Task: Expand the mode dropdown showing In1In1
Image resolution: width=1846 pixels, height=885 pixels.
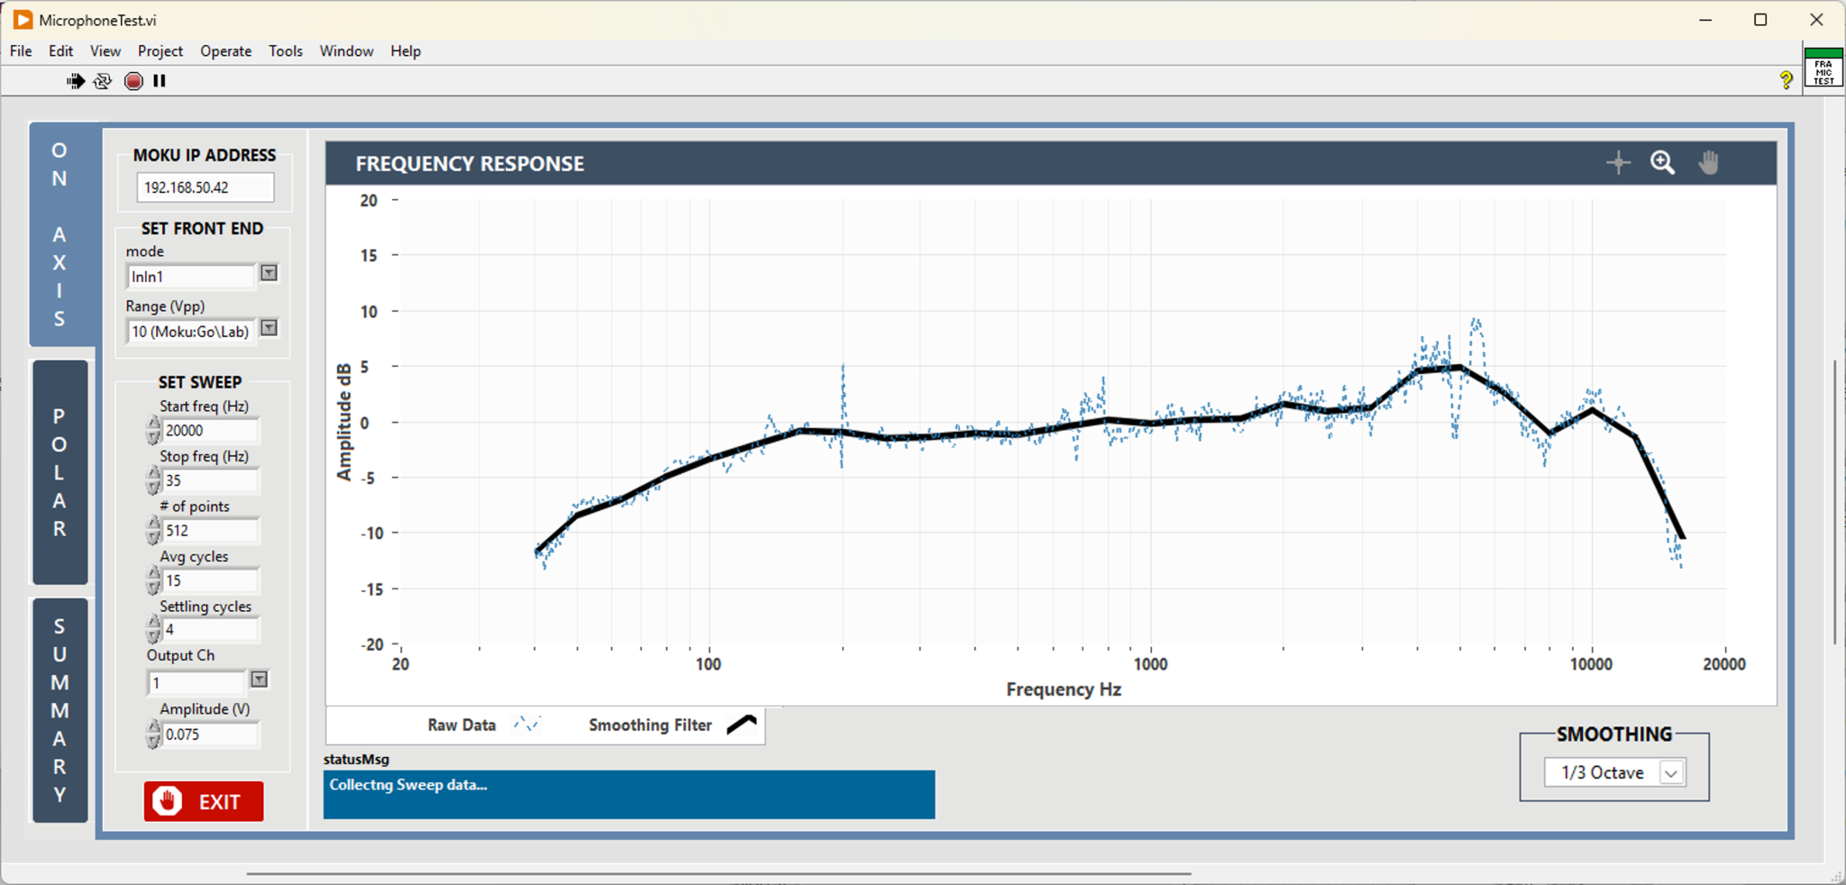Action: tap(268, 274)
